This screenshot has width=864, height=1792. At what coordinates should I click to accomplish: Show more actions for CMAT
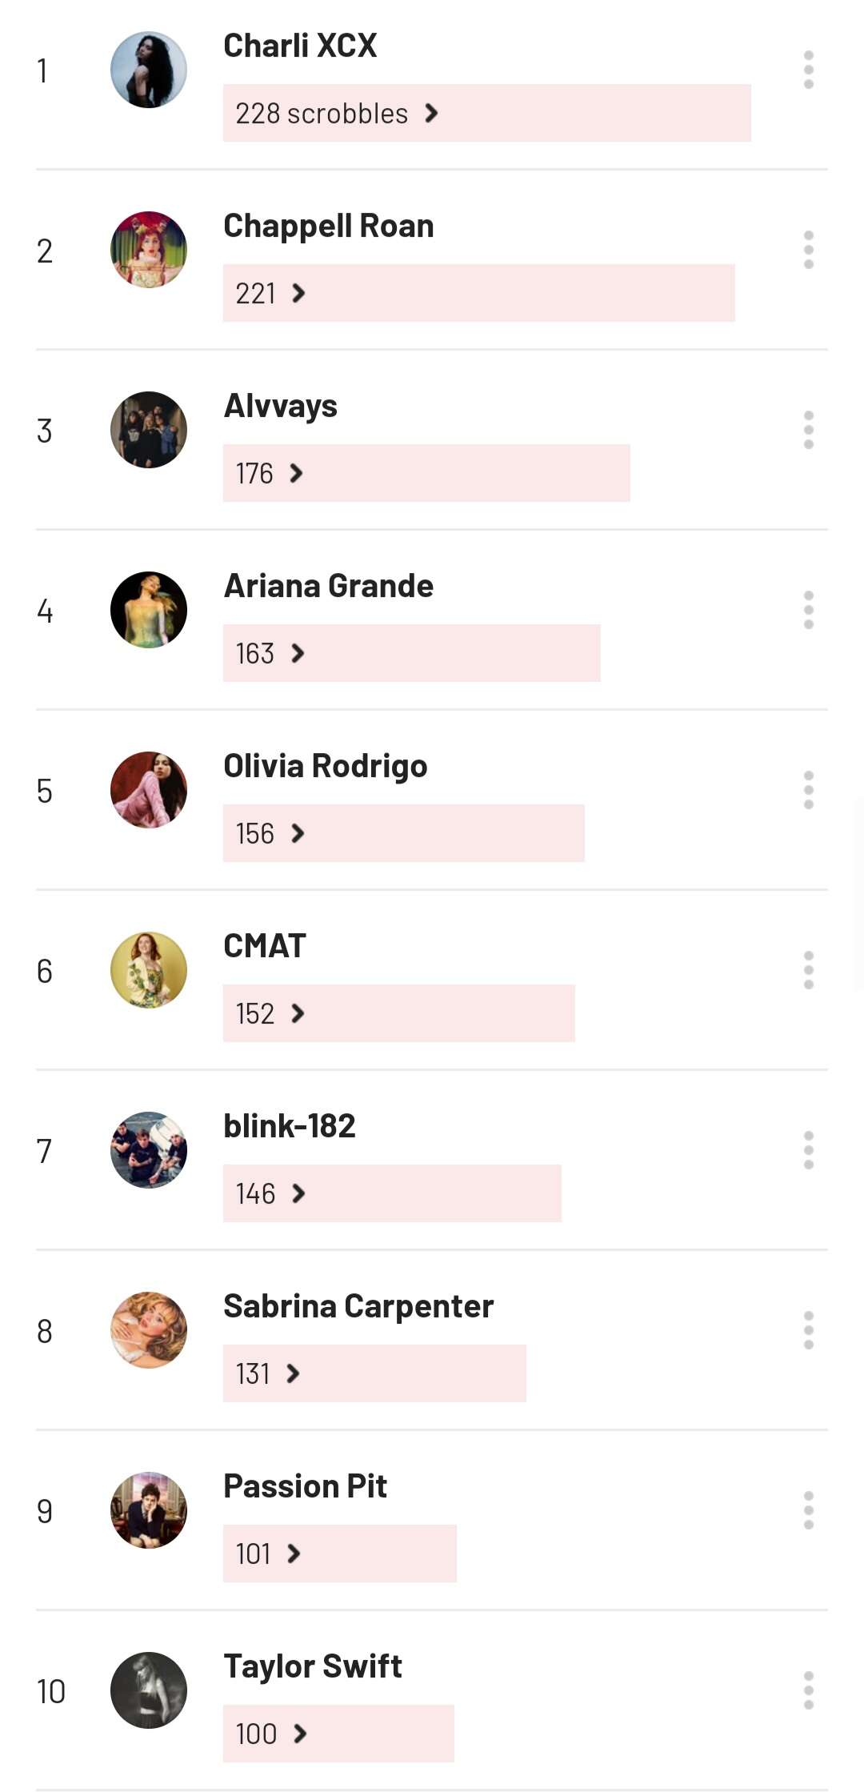click(x=808, y=970)
